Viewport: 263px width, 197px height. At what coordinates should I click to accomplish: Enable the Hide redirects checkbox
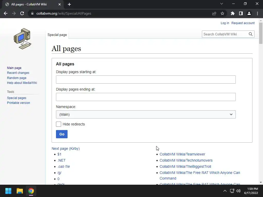click(59, 124)
